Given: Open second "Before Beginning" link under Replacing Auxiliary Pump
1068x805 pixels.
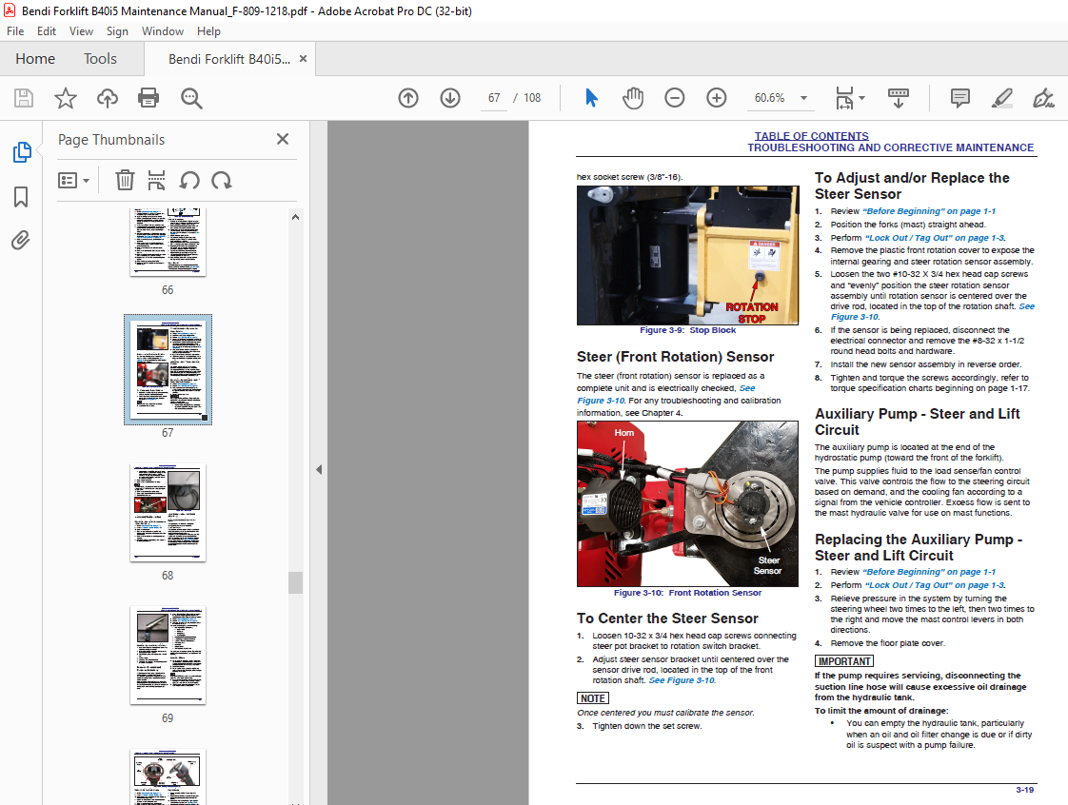Looking at the screenshot, I should pyautogui.click(x=929, y=572).
